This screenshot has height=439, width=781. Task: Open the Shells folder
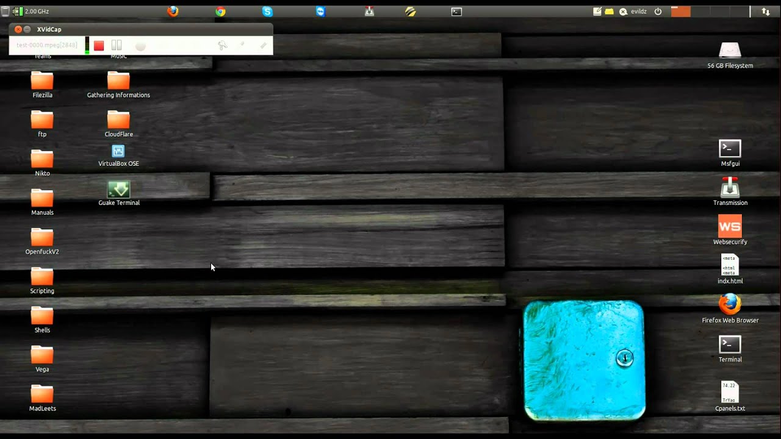pyautogui.click(x=42, y=319)
